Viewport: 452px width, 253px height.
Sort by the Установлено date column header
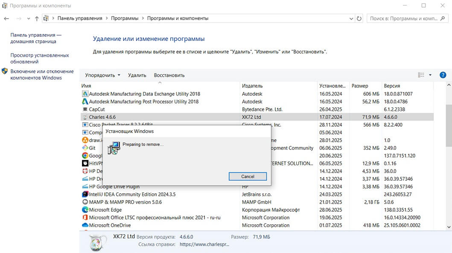pyautogui.click(x=333, y=86)
